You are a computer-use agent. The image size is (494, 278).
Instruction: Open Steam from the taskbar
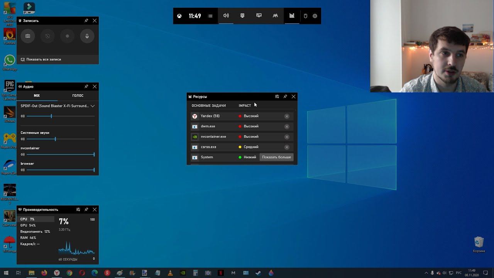258,273
